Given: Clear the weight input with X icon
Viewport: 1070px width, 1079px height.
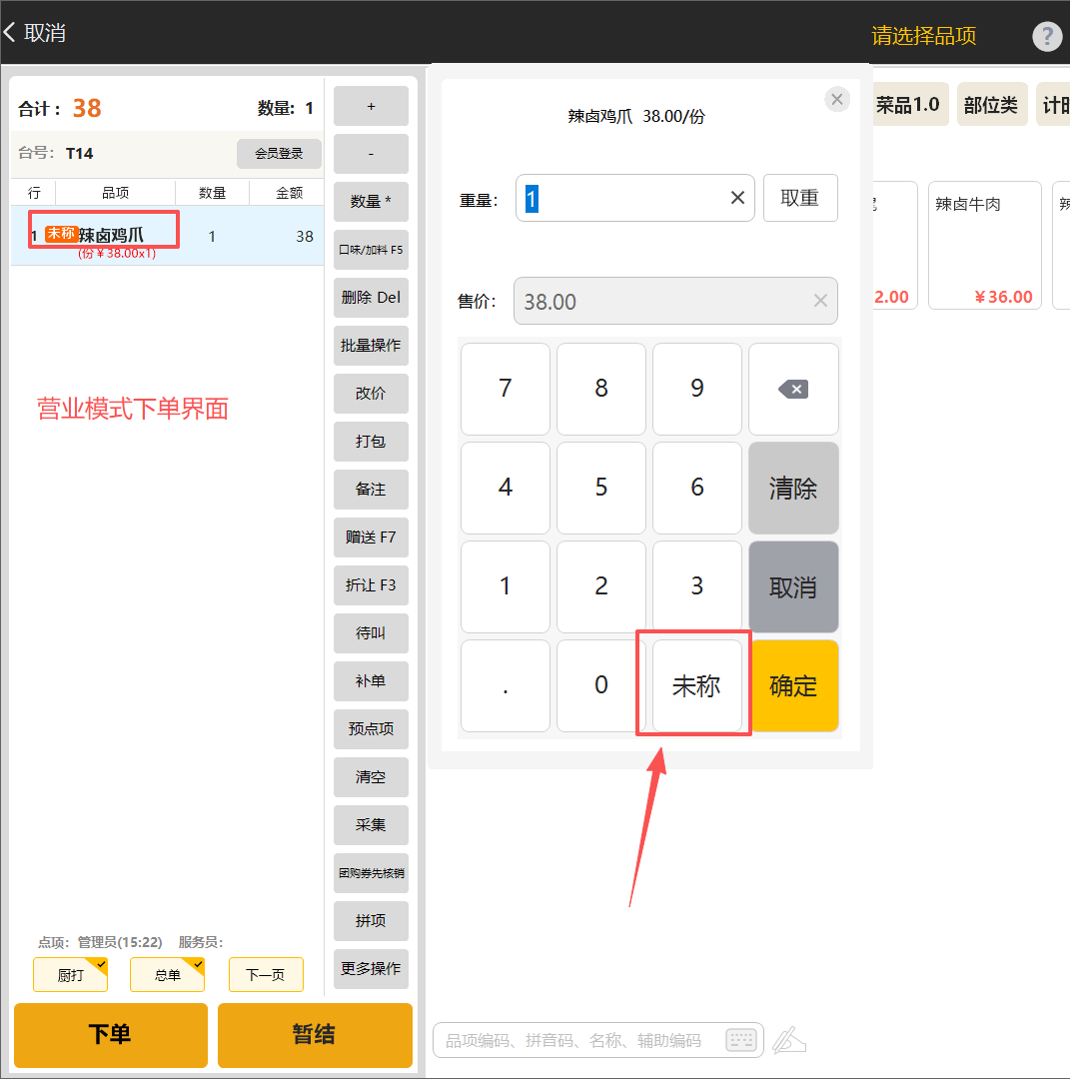Looking at the screenshot, I should (737, 198).
